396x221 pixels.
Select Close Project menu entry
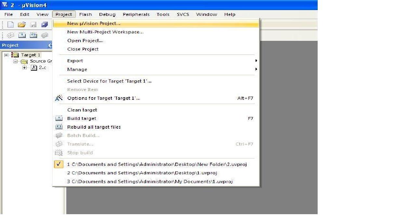tap(83, 49)
